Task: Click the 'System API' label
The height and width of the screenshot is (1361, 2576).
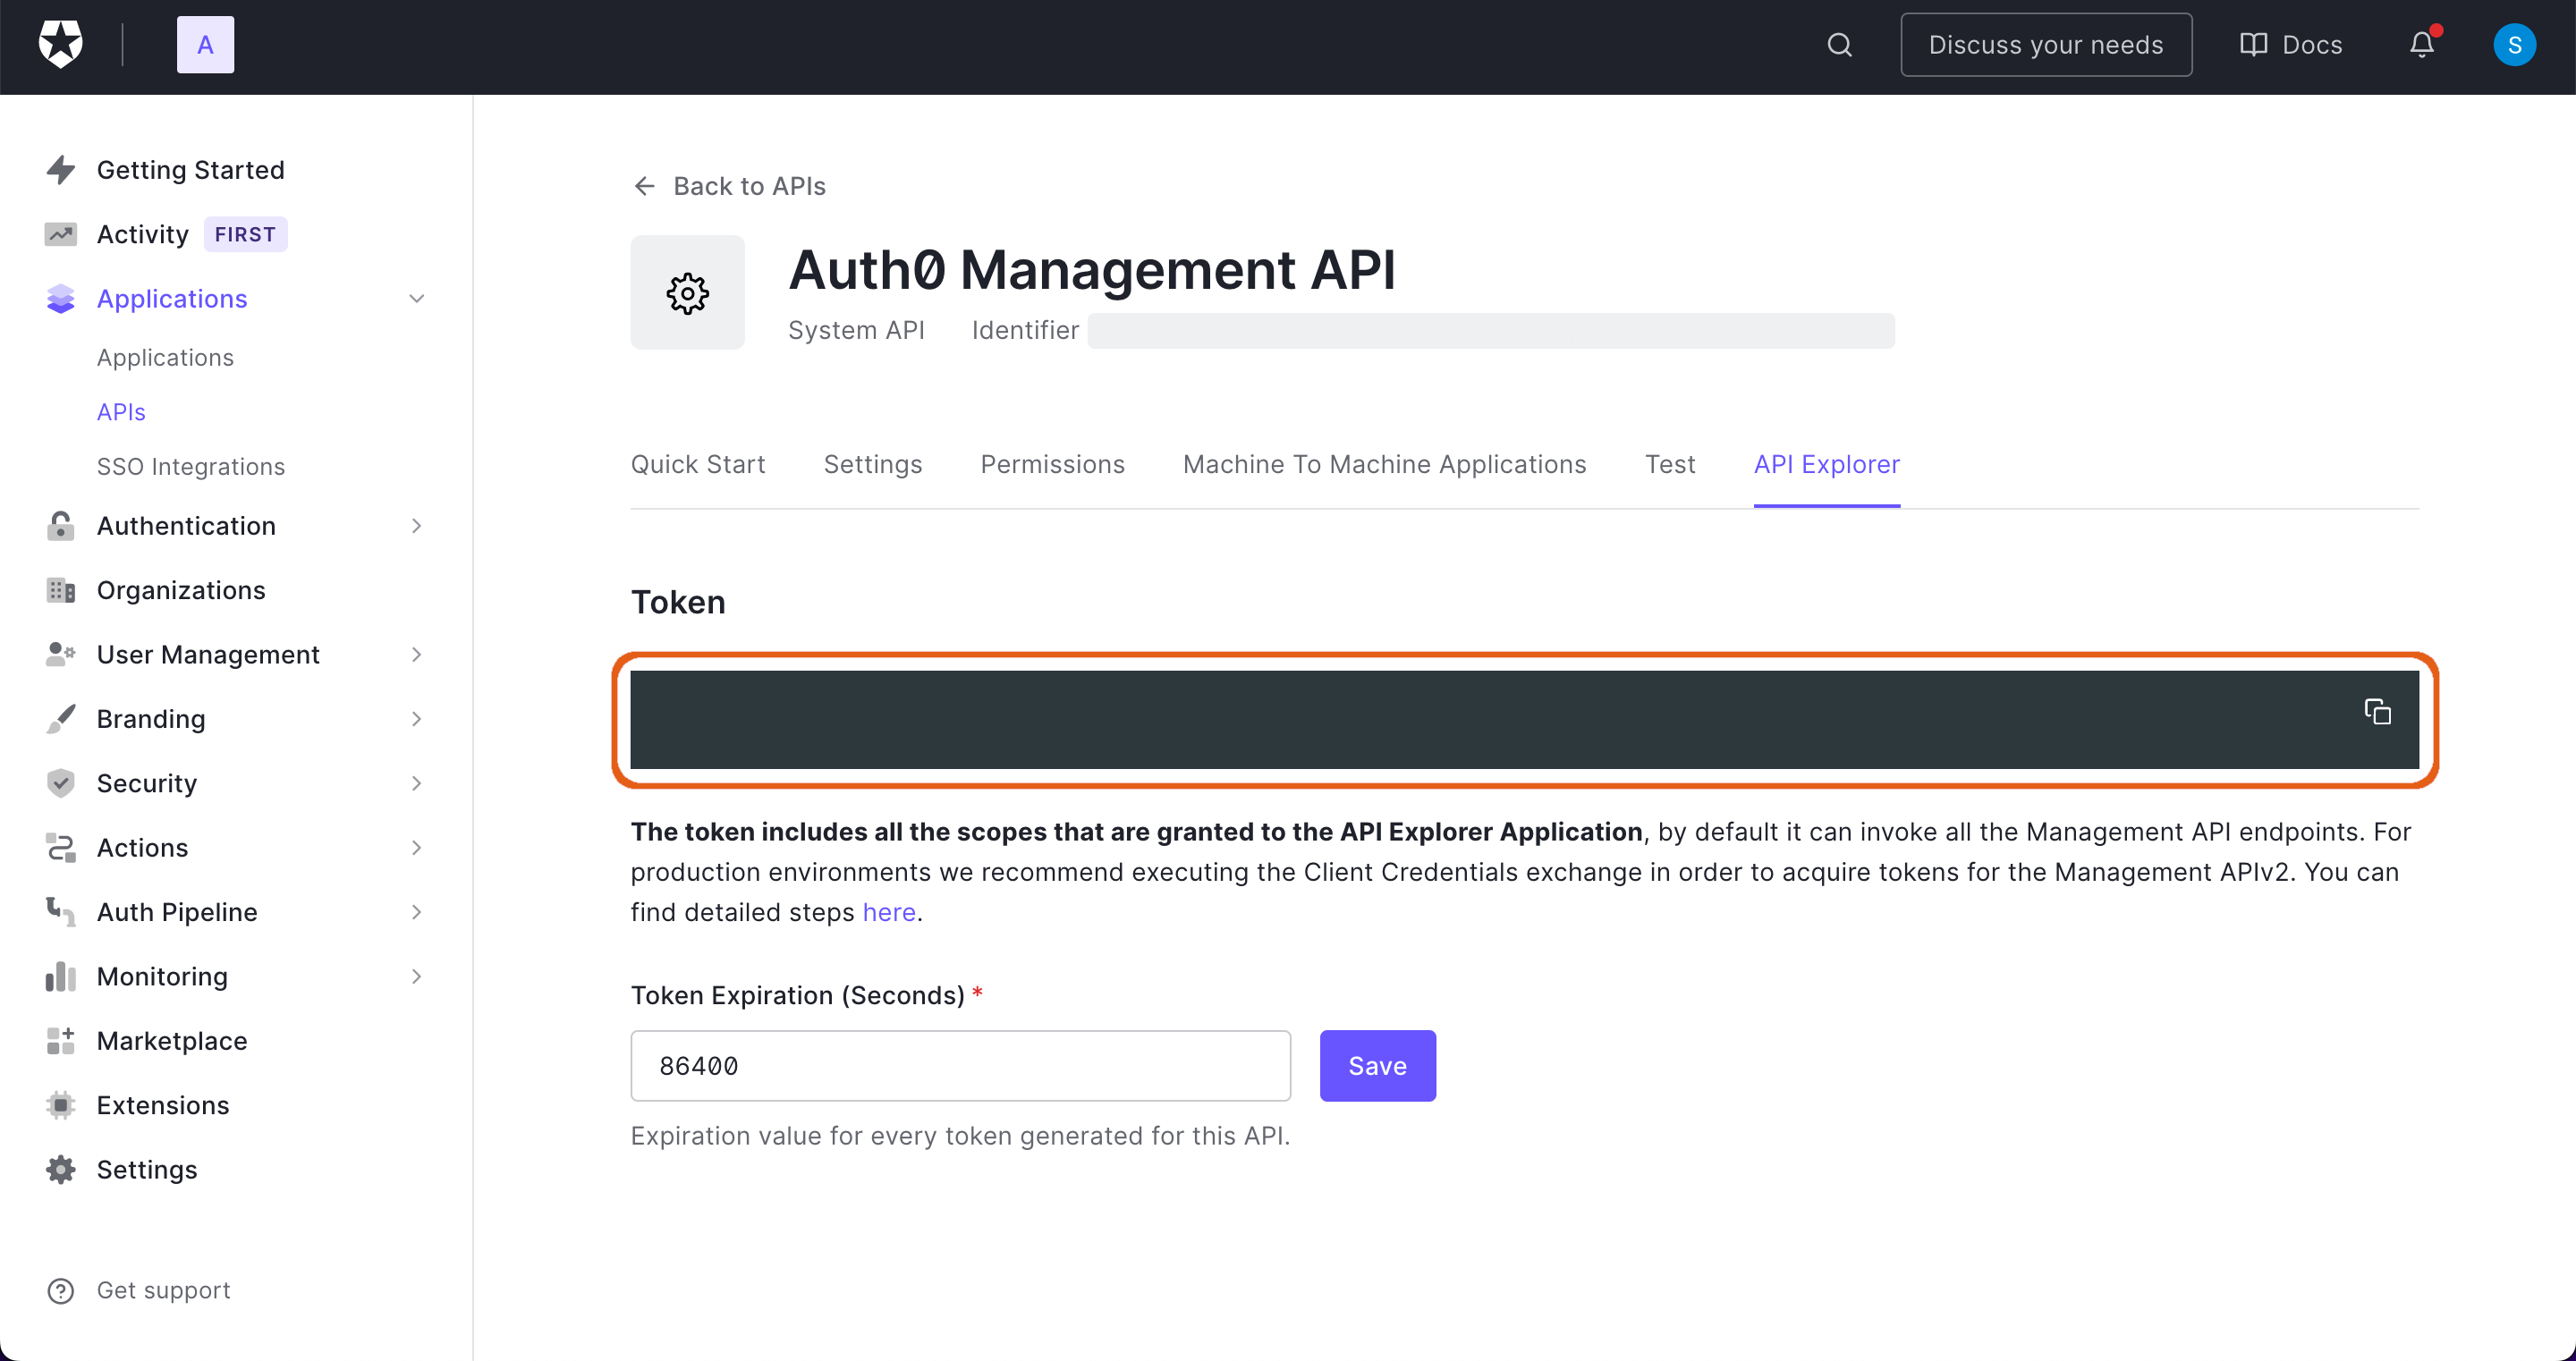Action: click(856, 331)
